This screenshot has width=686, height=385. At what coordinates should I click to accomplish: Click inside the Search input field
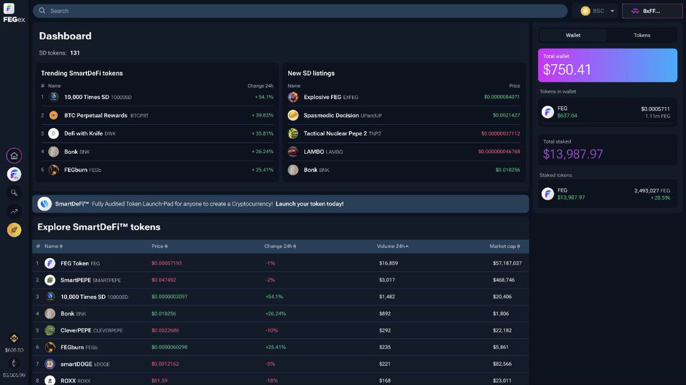pyautogui.click(x=301, y=10)
